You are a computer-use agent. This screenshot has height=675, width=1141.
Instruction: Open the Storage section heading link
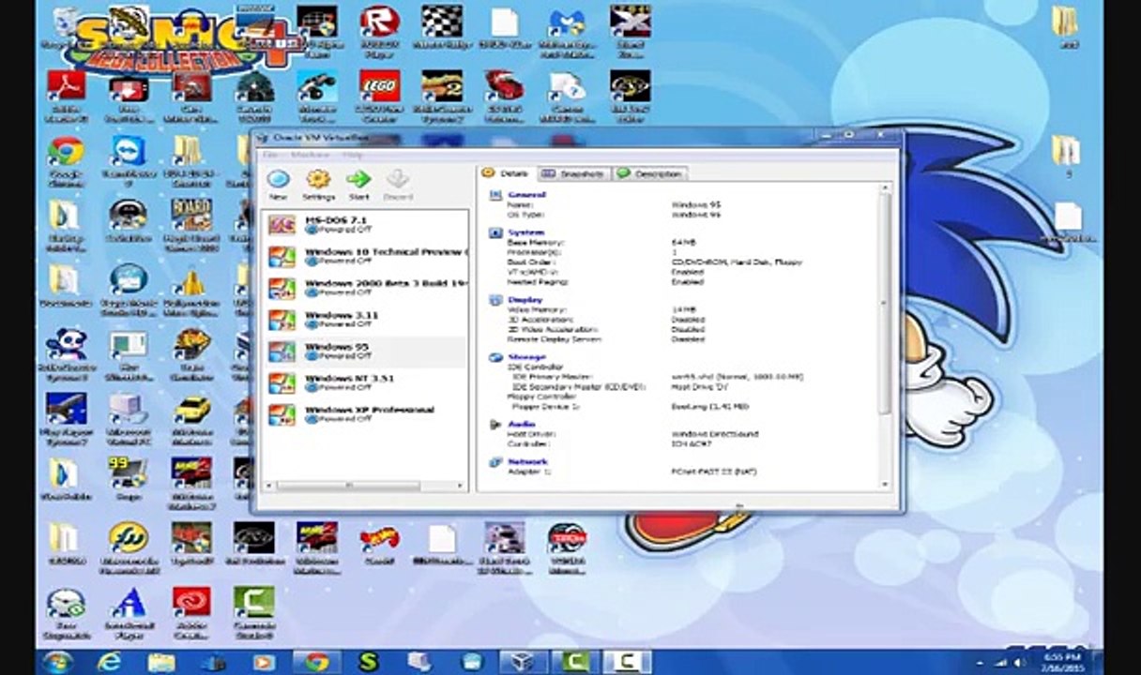click(x=525, y=357)
